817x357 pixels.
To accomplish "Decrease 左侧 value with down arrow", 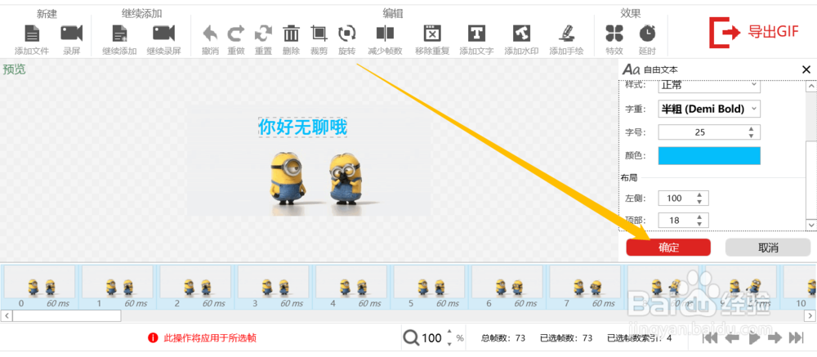I will (700, 202).
